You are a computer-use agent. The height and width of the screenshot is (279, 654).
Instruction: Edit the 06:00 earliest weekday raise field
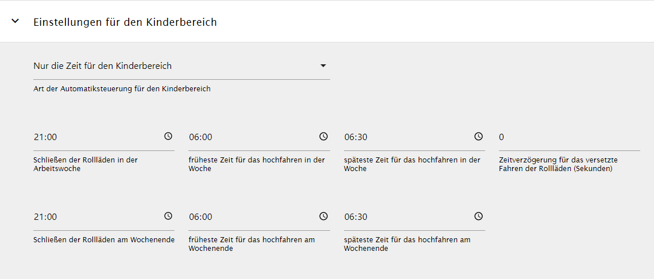click(252, 137)
